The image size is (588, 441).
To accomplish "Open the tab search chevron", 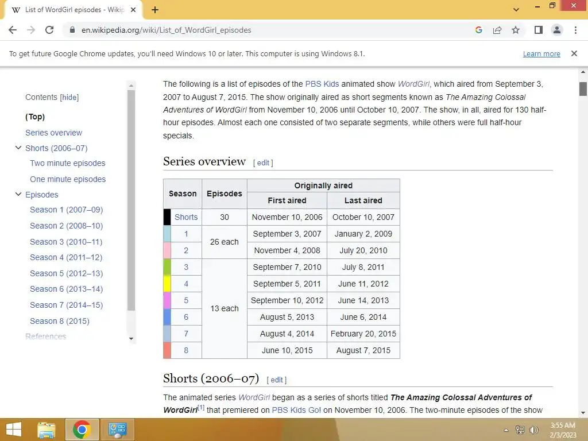I will (516, 10).
